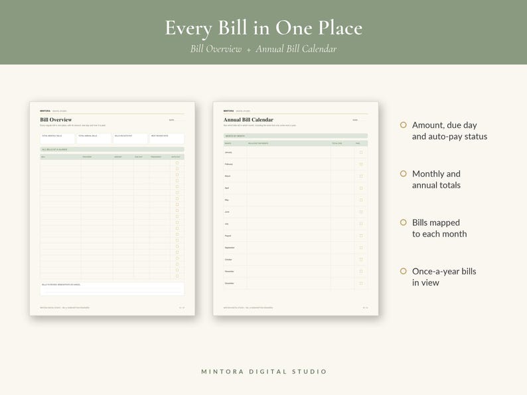Click the April row label
527x395 pixels.
coord(227,188)
